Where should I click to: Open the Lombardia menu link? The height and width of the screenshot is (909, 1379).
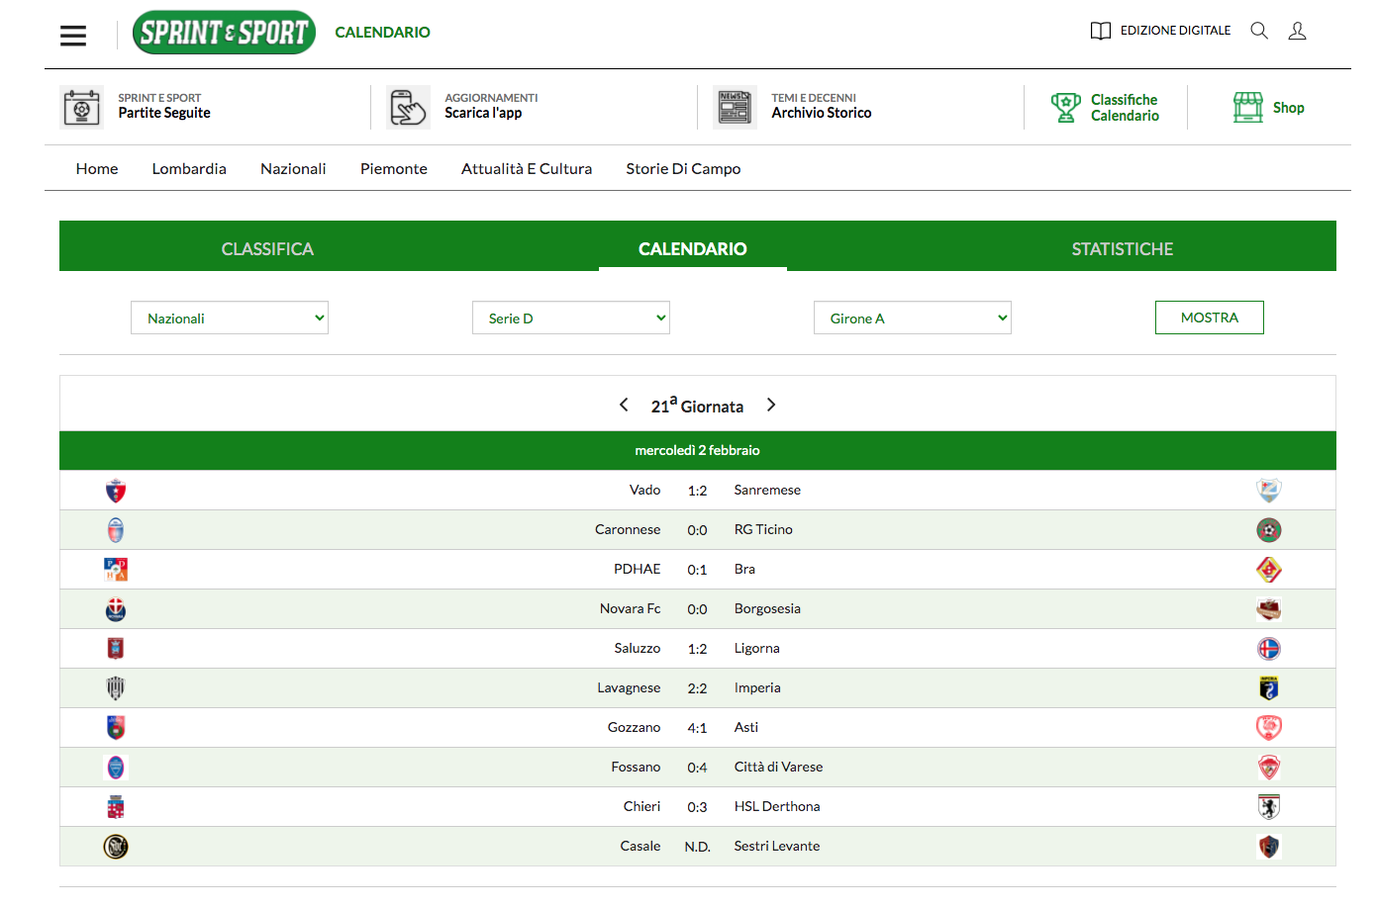[189, 168]
